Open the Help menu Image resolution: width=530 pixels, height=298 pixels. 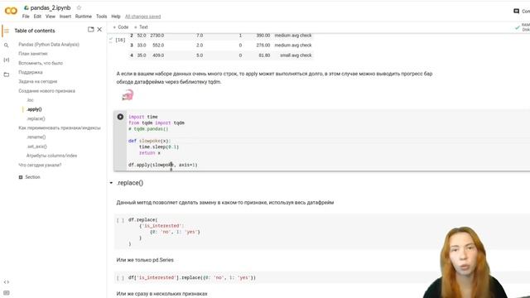click(x=116, y=17)
